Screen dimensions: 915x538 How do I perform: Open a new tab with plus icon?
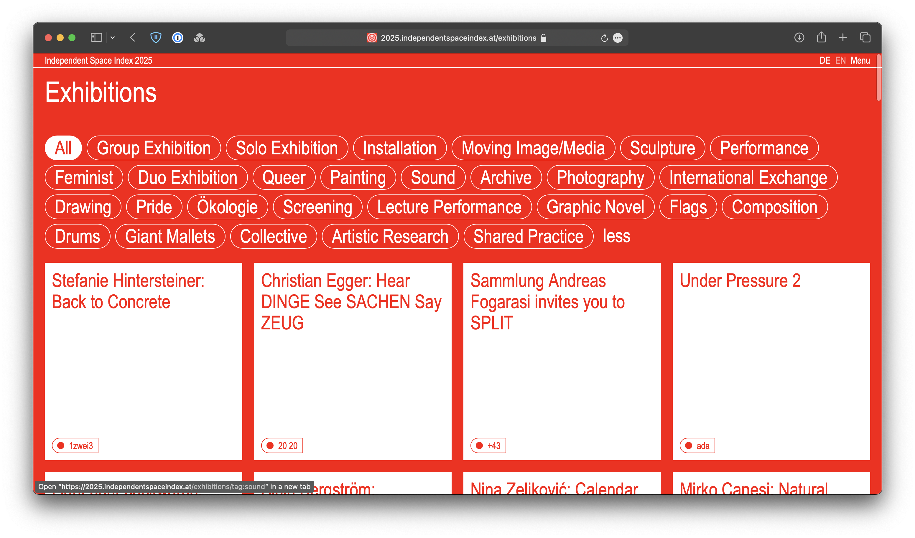point(843,37)
